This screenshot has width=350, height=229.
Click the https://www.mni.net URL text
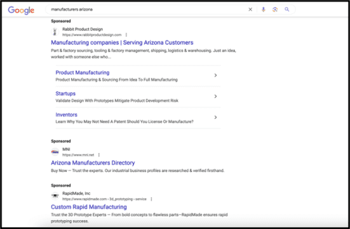coord(78,155)
